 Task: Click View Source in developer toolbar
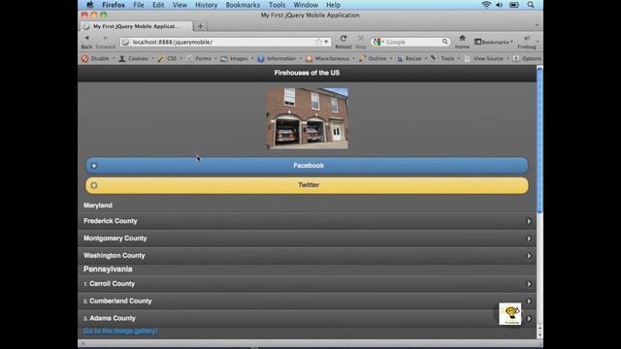(x=486, y=58)
